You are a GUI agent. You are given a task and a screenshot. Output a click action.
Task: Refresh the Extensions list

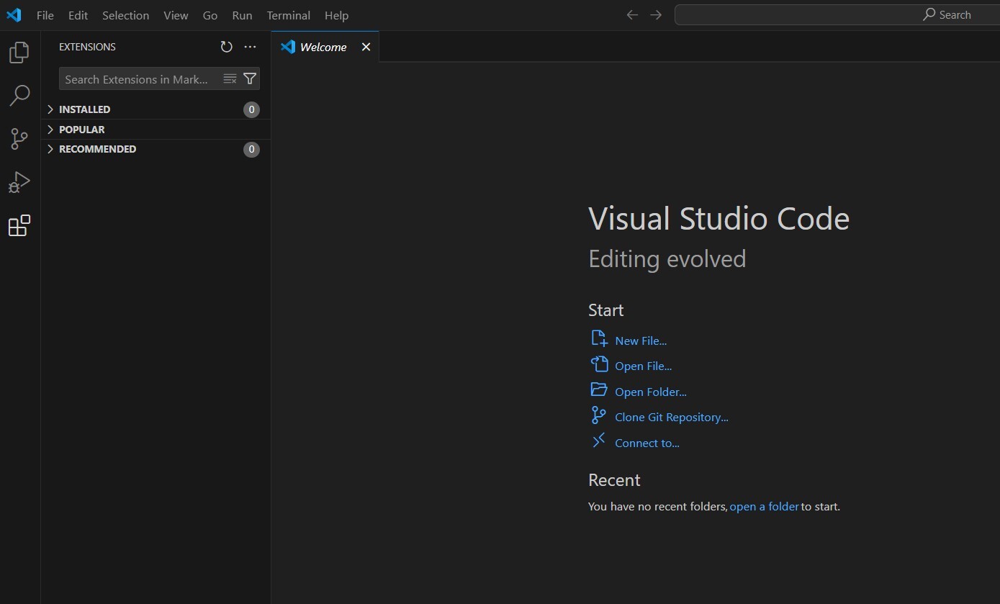[226, 47]
